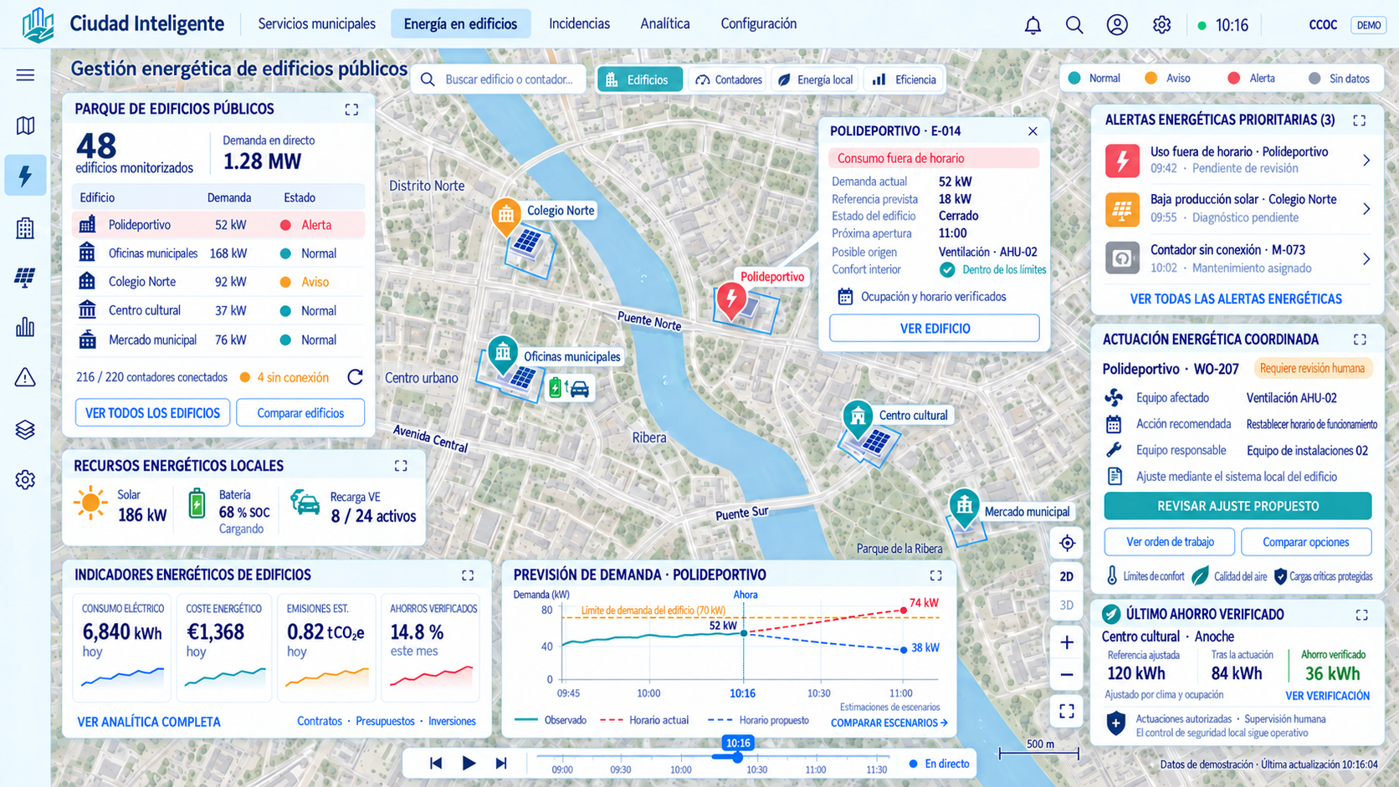The image size is (1399, 787).
Task: Open the notifications bell
Action: (x=1033, y=25)
